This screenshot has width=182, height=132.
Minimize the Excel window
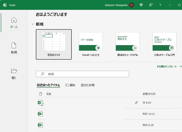coord(170,5)
